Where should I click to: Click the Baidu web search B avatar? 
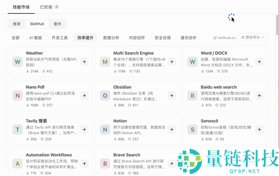point(193,95)
